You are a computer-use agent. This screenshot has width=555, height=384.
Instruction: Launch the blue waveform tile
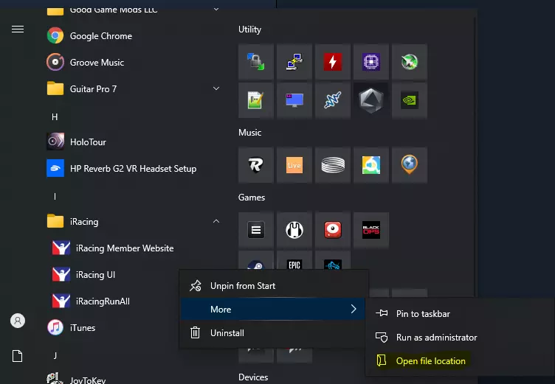coord(333,100)
